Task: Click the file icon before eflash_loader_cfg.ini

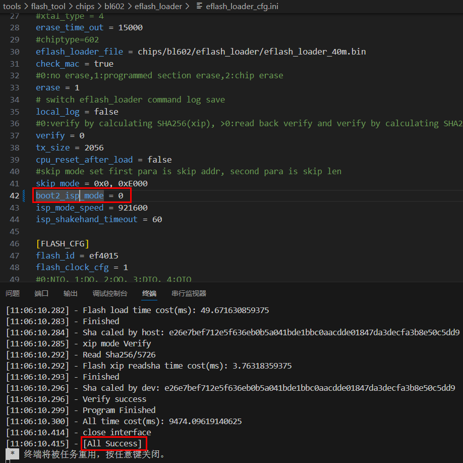Action: 199,6
